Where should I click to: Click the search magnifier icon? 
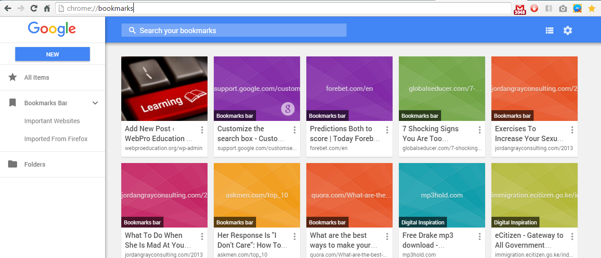[132, 30]
